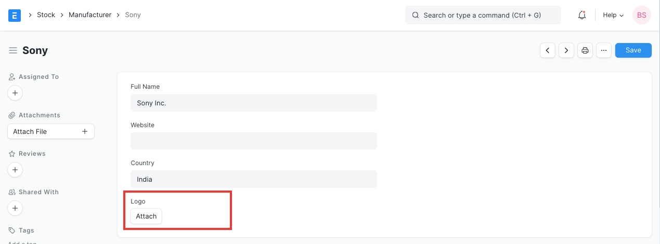Click the Website input field
660x244 pixels.
[x=253, y=141]
